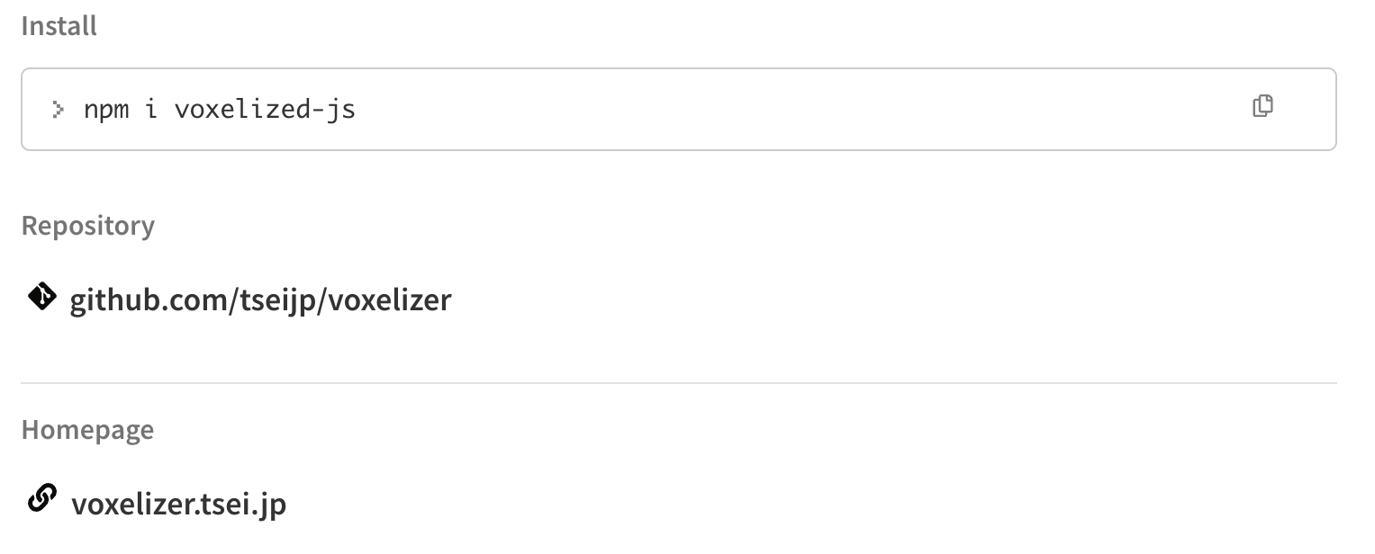Click empty space inside the install command box
The image size is (1375, 554).
coord(765,110)
